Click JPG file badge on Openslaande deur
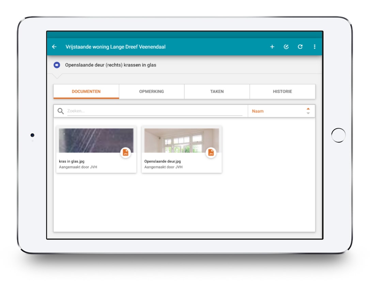The width and height of the screenshot is (370, 288). pyautogui.click(x=211, y=153)
